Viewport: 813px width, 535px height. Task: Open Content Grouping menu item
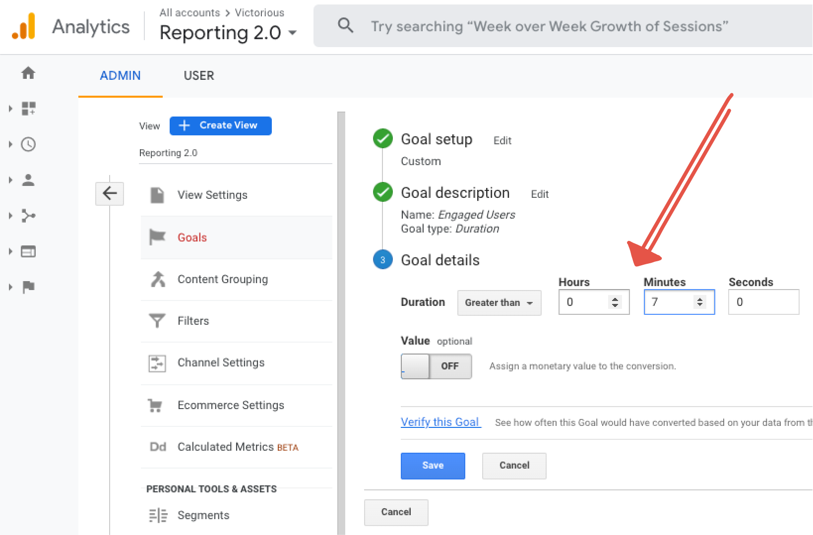pos(237,280)
